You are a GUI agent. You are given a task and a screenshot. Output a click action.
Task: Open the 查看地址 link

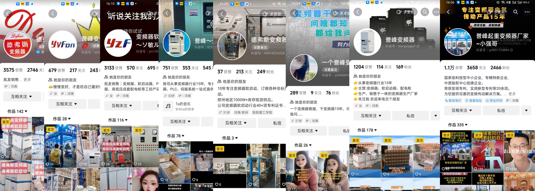pyautogui.click(x=474, y=101)
